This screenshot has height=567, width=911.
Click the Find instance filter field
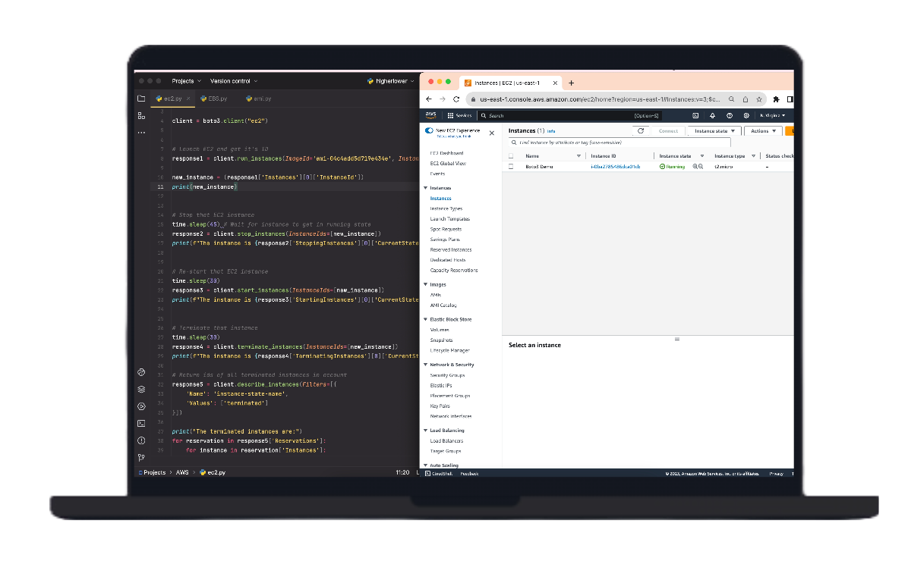(619, 142)
